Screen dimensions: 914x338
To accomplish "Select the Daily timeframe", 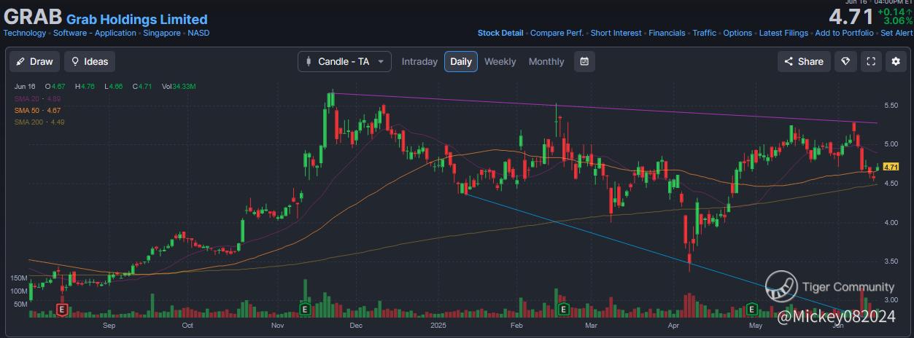I will tap(461, 61).
